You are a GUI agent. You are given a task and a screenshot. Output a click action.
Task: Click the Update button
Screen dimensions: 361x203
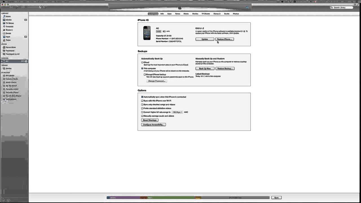pos(205,39)
